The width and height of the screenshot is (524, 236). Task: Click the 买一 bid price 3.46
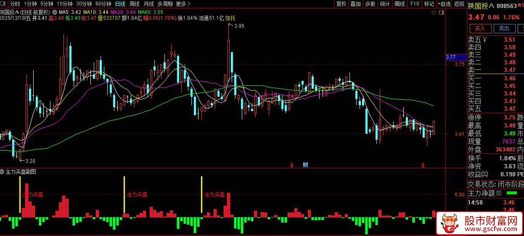click(509, 78)
